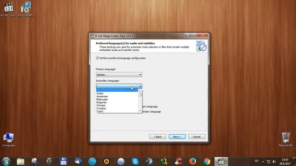This screenshot has width=296, height=166.
Task: Show hidden system tray icons
Action: pyautogui.click(x=263, y=162)
